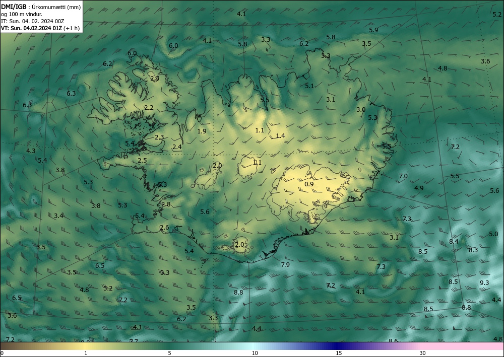This screenshot has width=504, height=357.
Task: Click the 8.3 map value
Action: pyautogui.click(x=473, y=250)
